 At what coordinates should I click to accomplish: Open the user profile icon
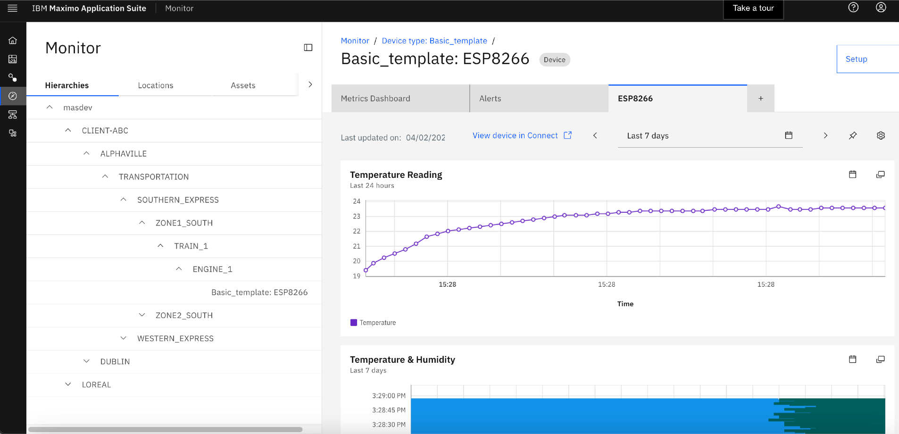coord(881,8)
